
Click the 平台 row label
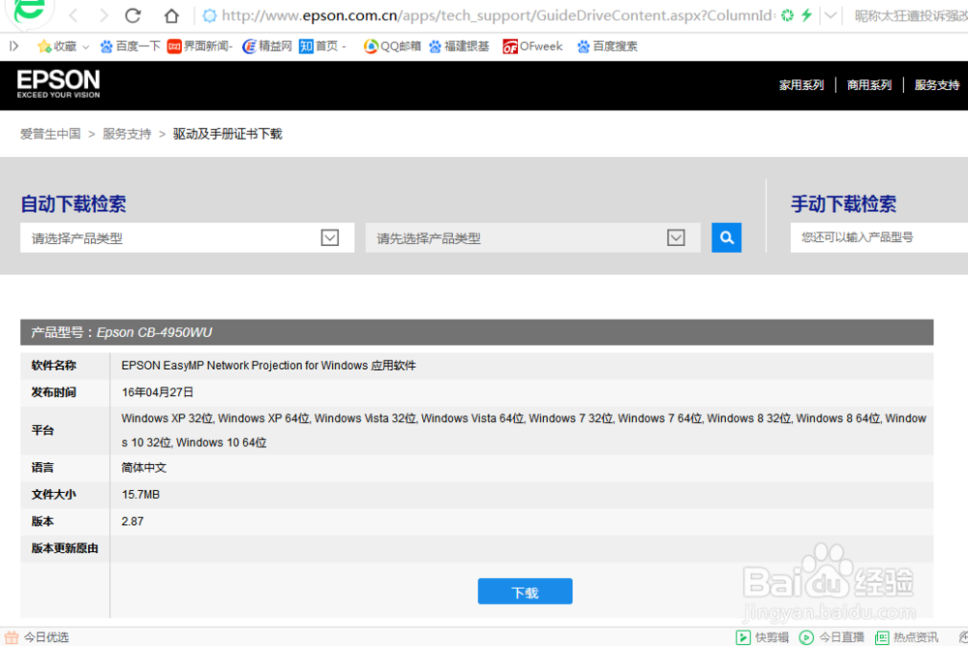point(43,430)
